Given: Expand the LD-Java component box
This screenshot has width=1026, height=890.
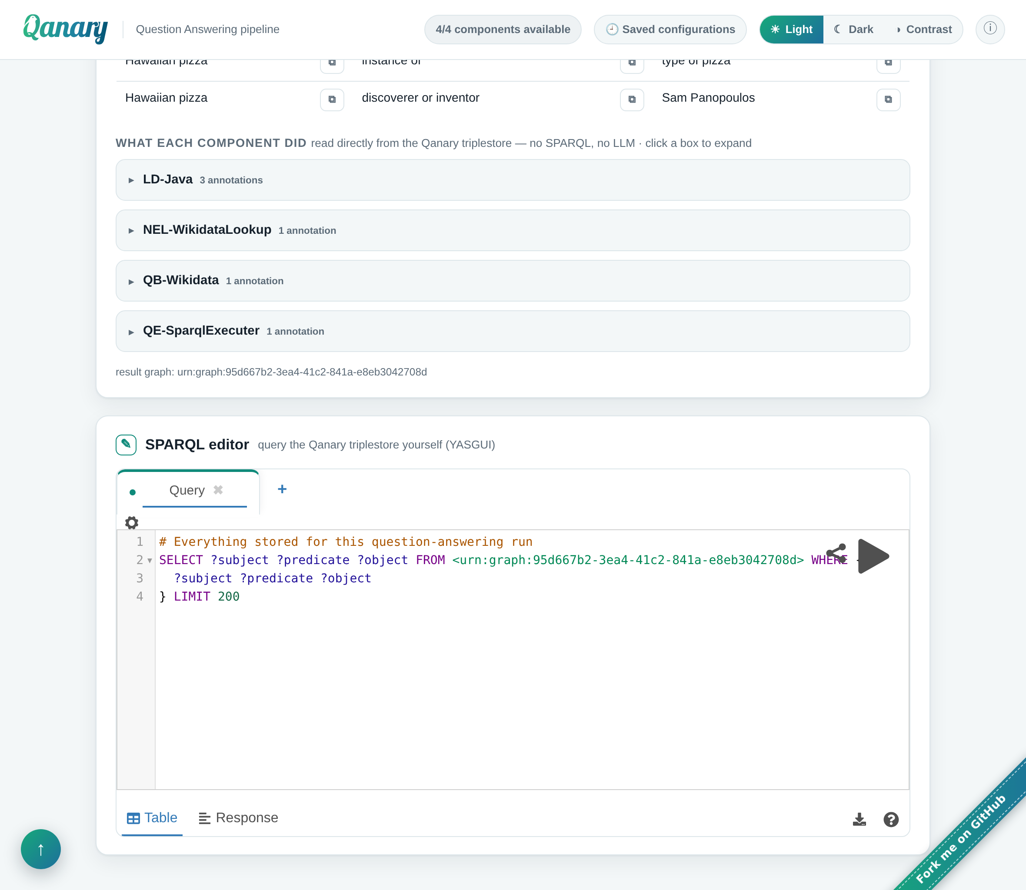Looking at the screenshot, I should 512,180.
